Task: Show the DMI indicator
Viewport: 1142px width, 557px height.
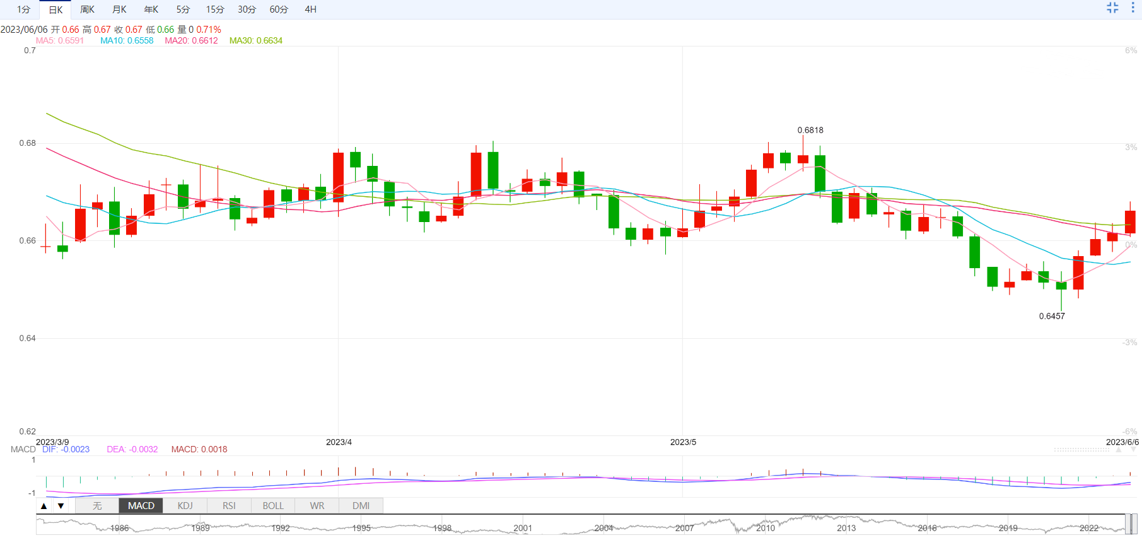Action: click(x=361, y=506)
